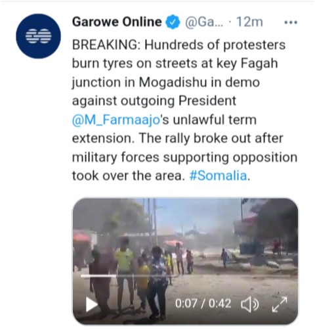Click the word Mogadishu in the tweet
This screenshot has width=315, height=330.
tap(173, 83)
